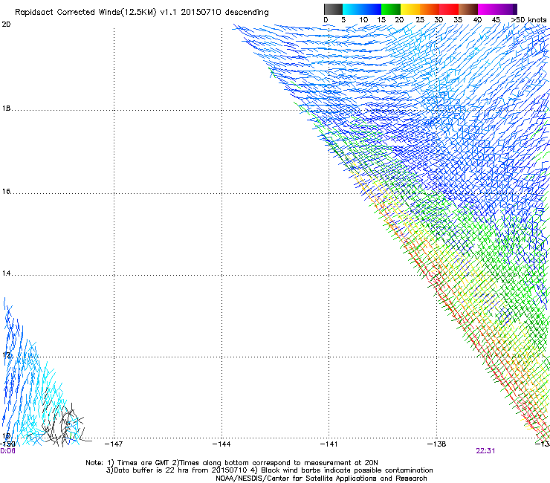Click the longitude label -147
The width and height of the screenshot is (550, 483).
[x=114, y=444]
